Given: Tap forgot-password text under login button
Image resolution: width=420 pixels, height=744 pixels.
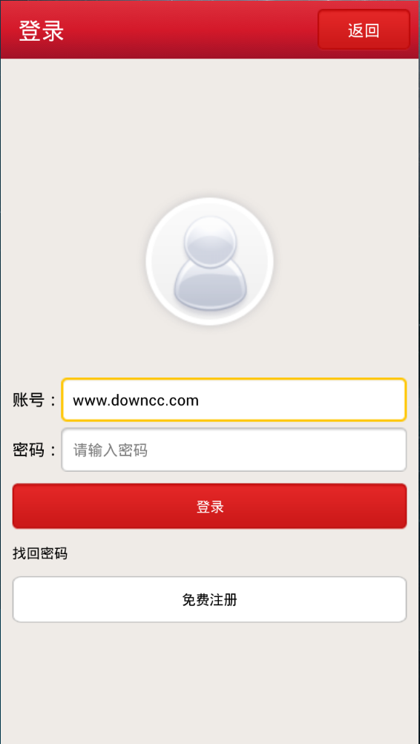Looking at the screenshot, I should [40, 553].
